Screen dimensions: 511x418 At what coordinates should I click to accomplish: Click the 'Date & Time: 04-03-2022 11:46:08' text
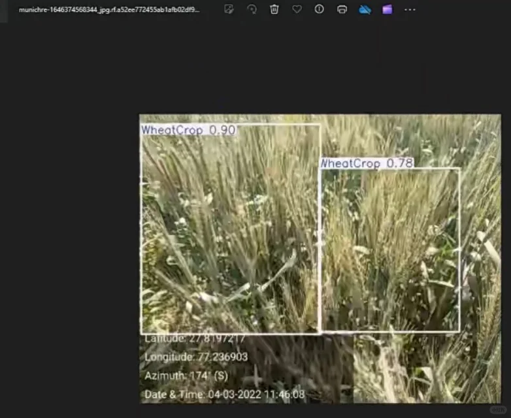(225, 394)
